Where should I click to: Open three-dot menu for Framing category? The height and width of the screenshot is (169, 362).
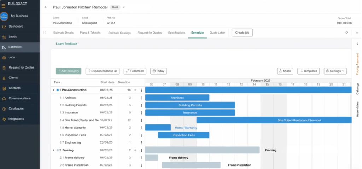[x=141, y=150]
